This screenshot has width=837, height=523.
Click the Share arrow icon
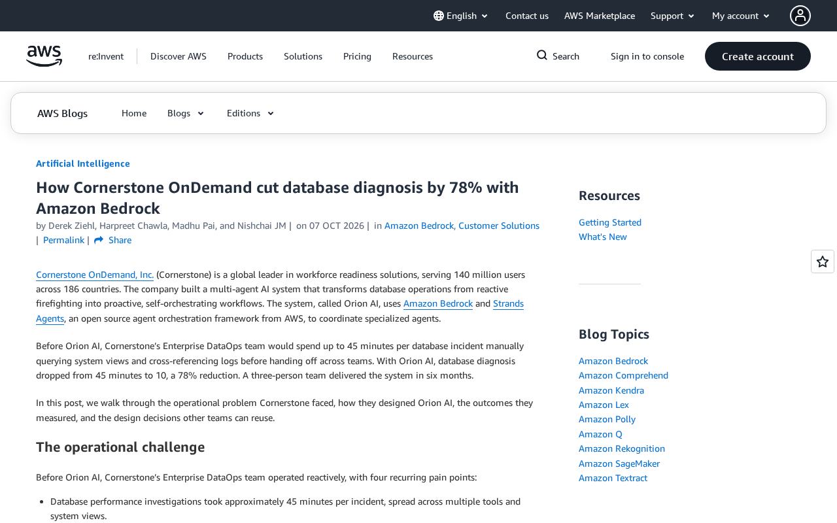99,241
